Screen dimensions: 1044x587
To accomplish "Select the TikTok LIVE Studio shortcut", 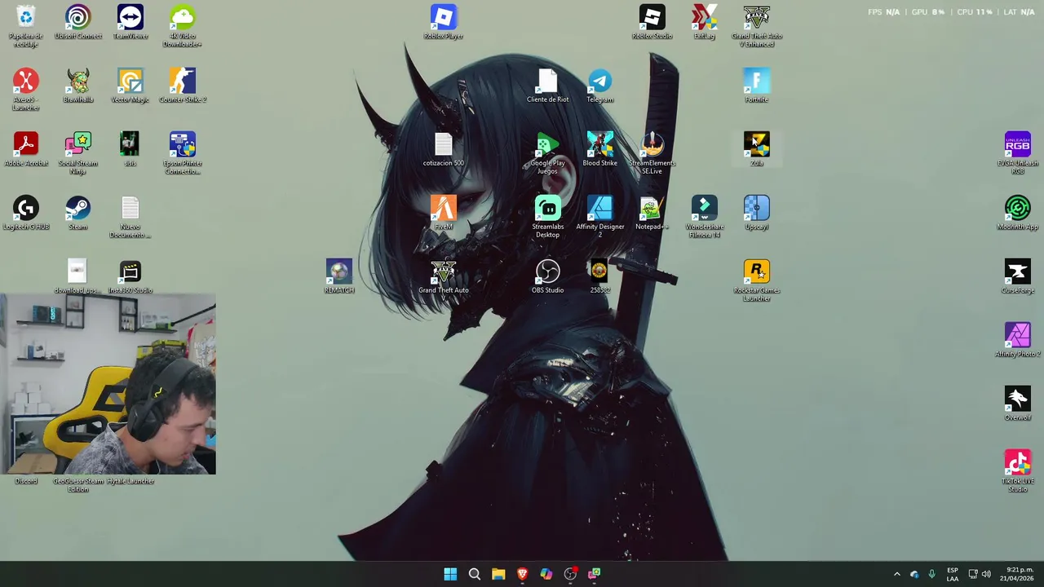I will click(x=1018, y=471).
